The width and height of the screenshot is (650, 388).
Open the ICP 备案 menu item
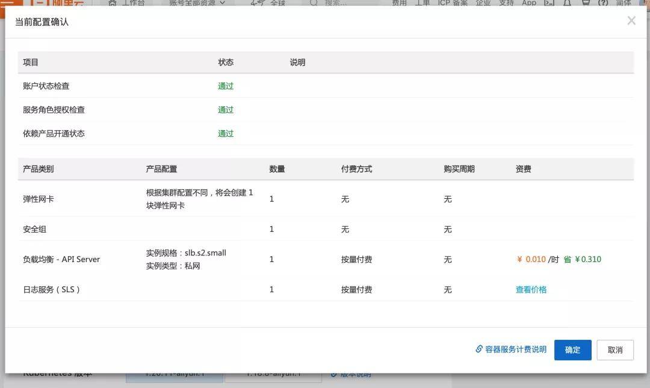453,3
